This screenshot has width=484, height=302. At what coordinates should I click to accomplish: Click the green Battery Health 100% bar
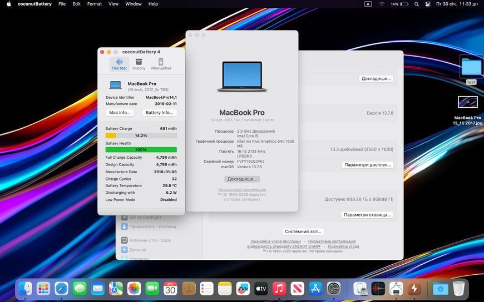click(141, 150)
